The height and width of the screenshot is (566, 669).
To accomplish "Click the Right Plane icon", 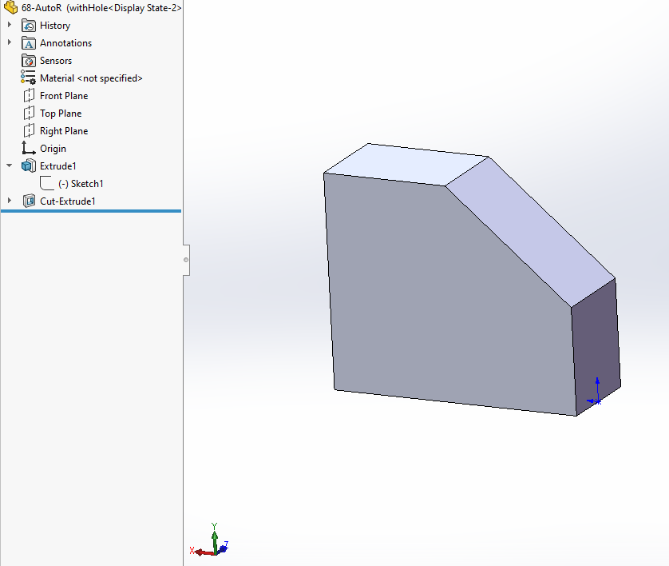I will point(29,131).
